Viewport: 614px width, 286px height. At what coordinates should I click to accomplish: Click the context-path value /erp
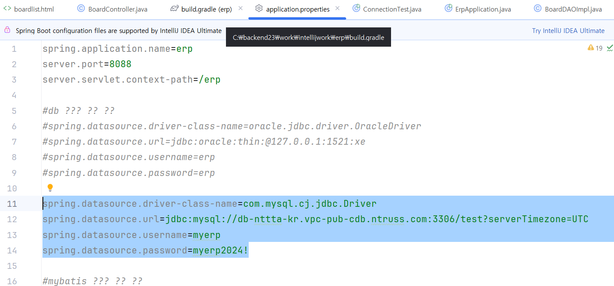pyautogui.click(x=210, y=80)
